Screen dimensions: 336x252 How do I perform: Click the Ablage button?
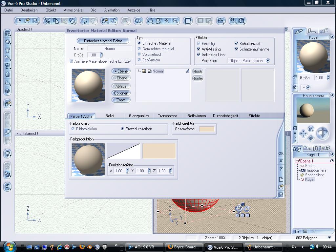(121, 86)
